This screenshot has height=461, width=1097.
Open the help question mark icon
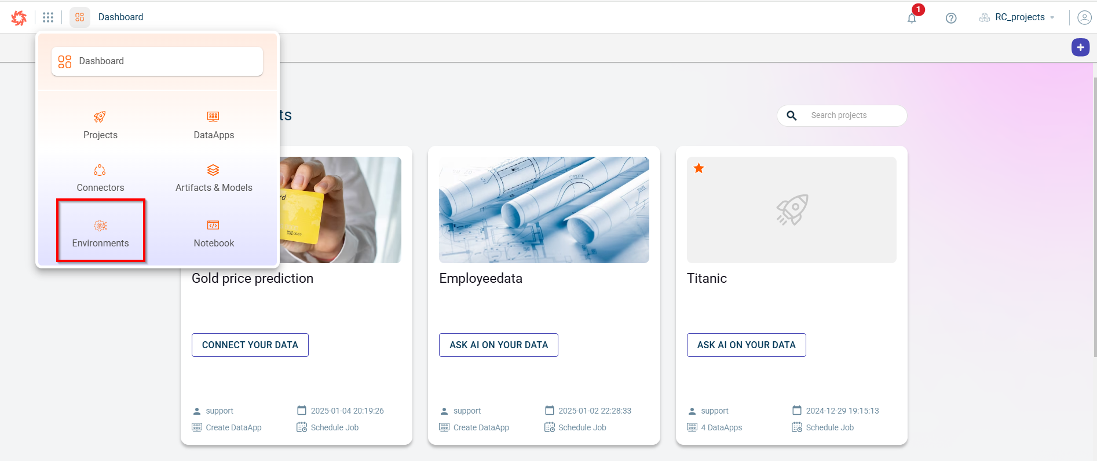(x=950, y=18)
